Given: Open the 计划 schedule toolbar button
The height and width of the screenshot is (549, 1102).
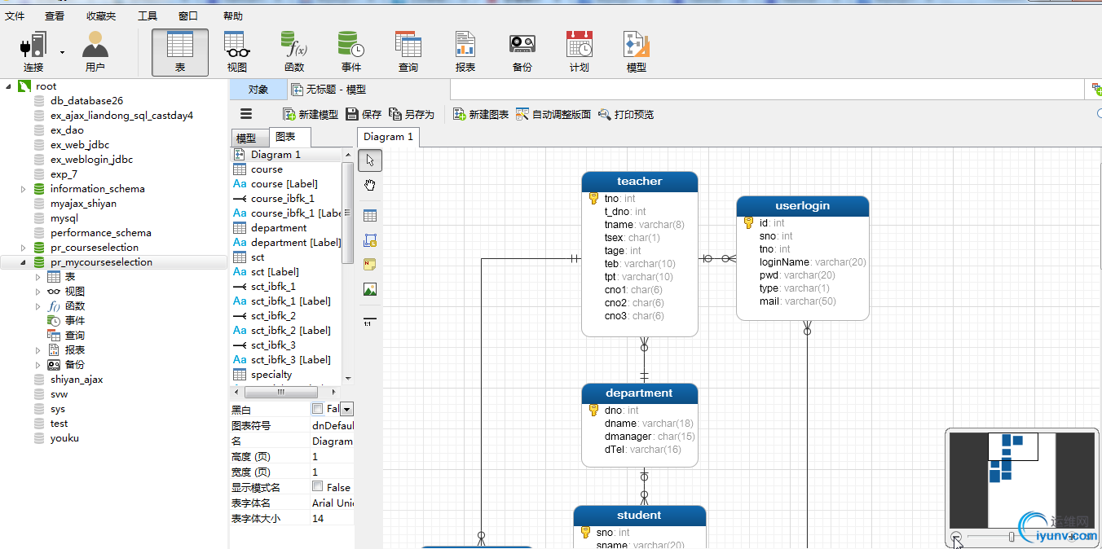Looking at the screenshot, I should [580, 52].
